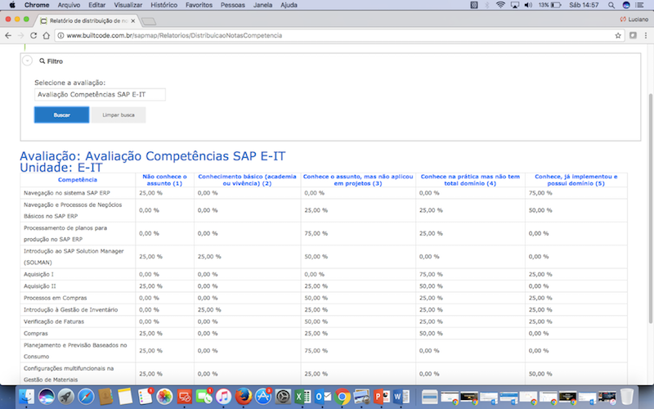Click 'Conhece, já implementou e possui domínio (5)' header
The width and height of the screenshot is (654, 409).
576,180
